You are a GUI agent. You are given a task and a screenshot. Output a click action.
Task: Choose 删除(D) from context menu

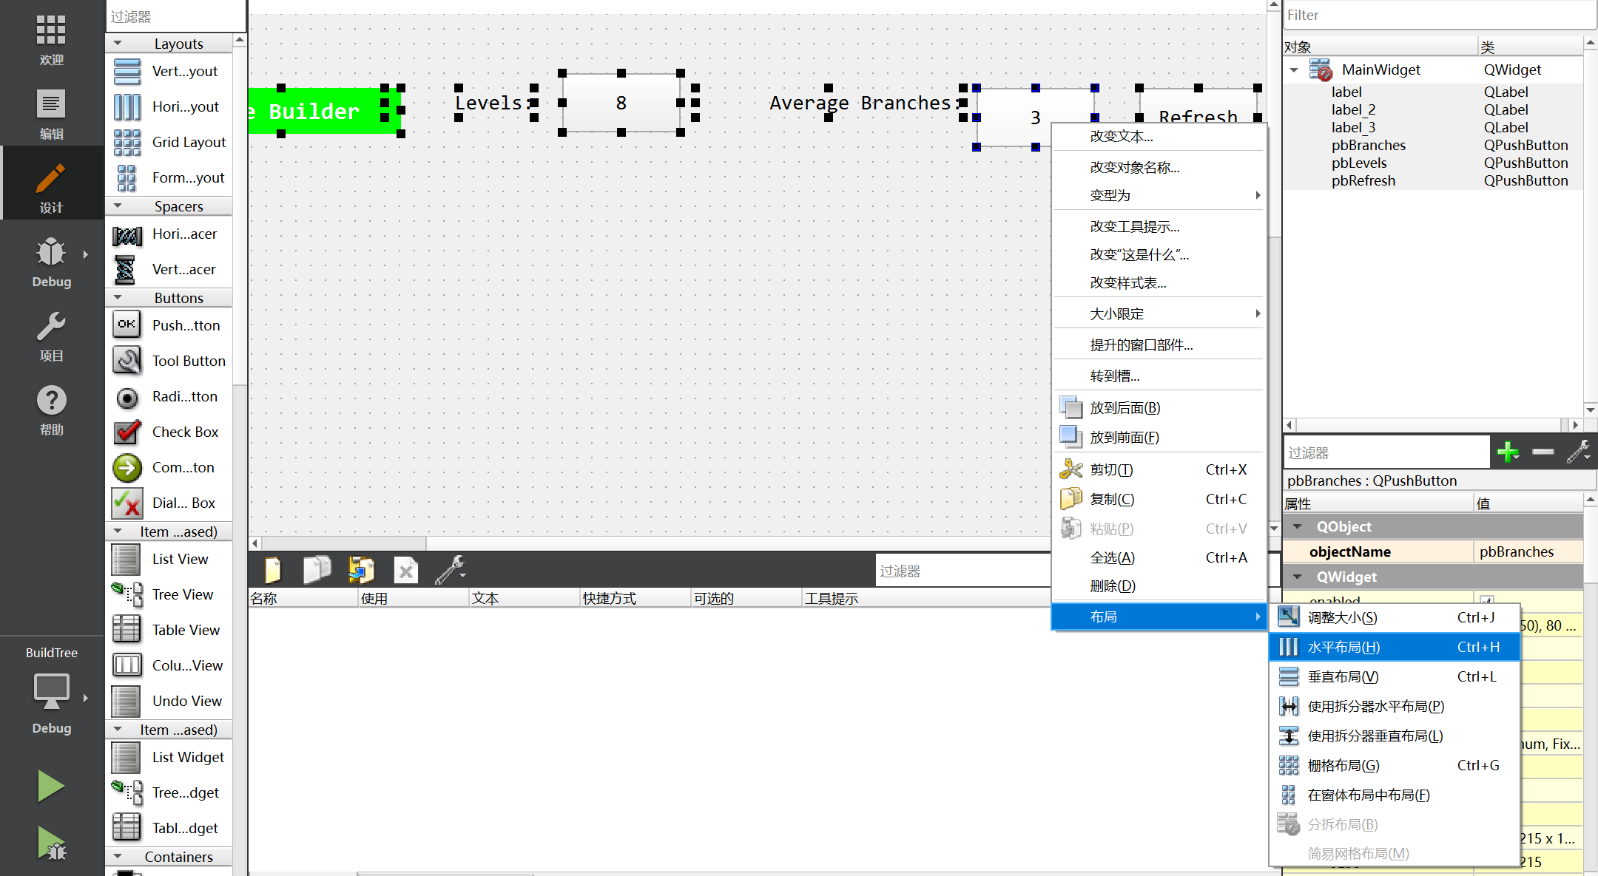(1159, 586)
